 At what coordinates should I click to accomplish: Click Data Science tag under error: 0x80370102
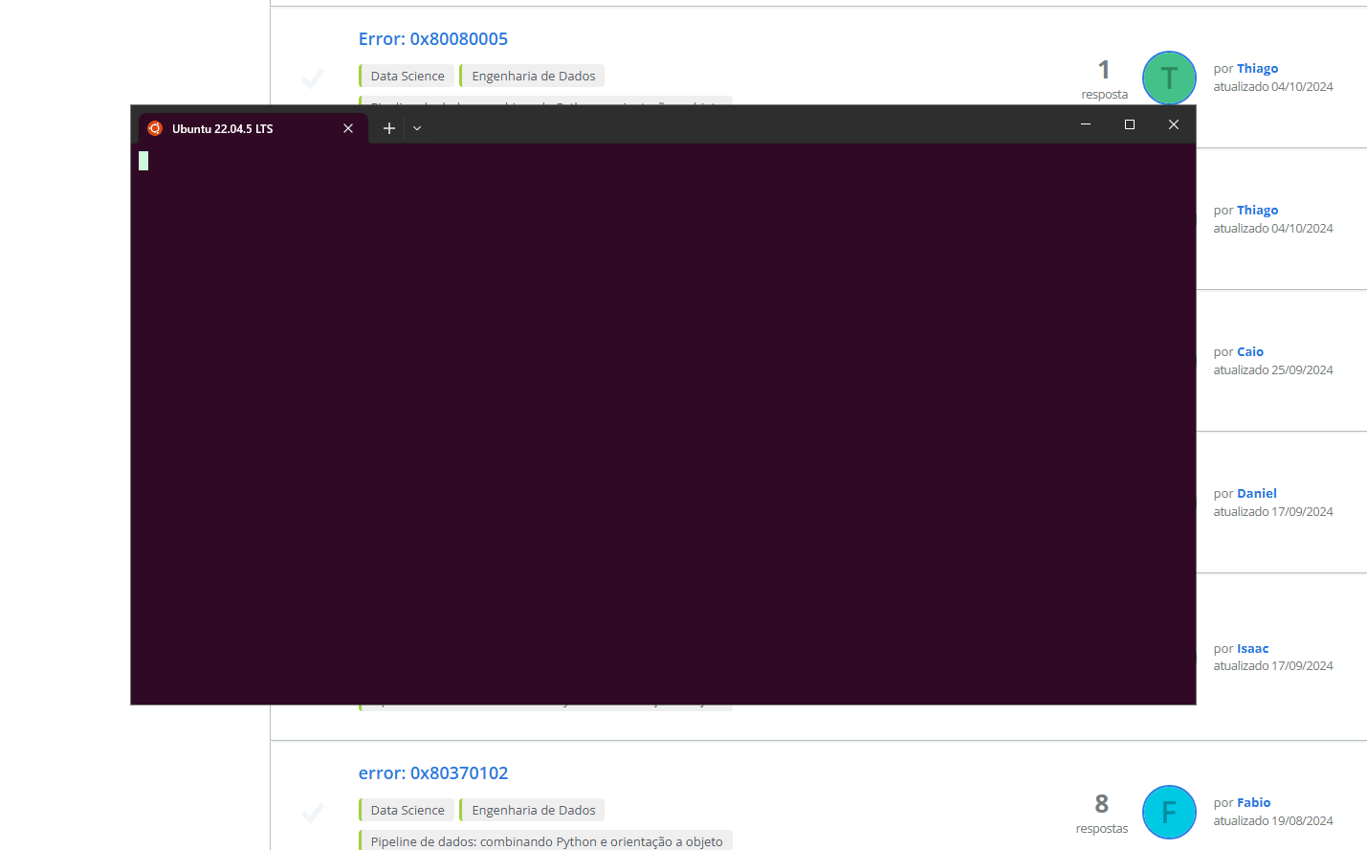(407, 810)
